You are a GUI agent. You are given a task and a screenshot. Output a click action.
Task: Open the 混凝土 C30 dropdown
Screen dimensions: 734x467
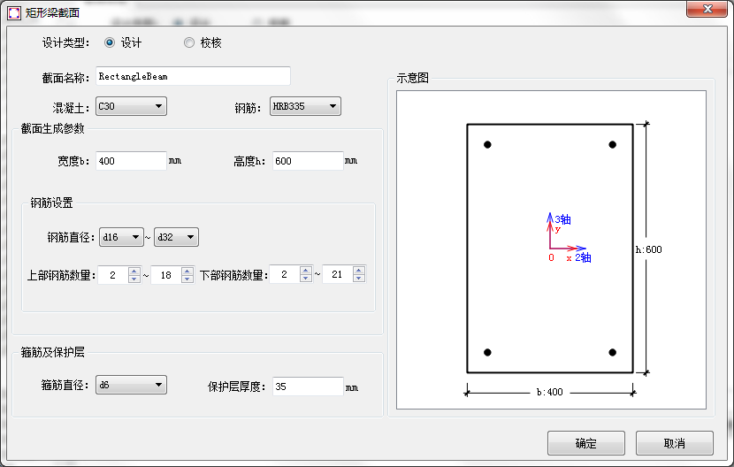point(131,107)
